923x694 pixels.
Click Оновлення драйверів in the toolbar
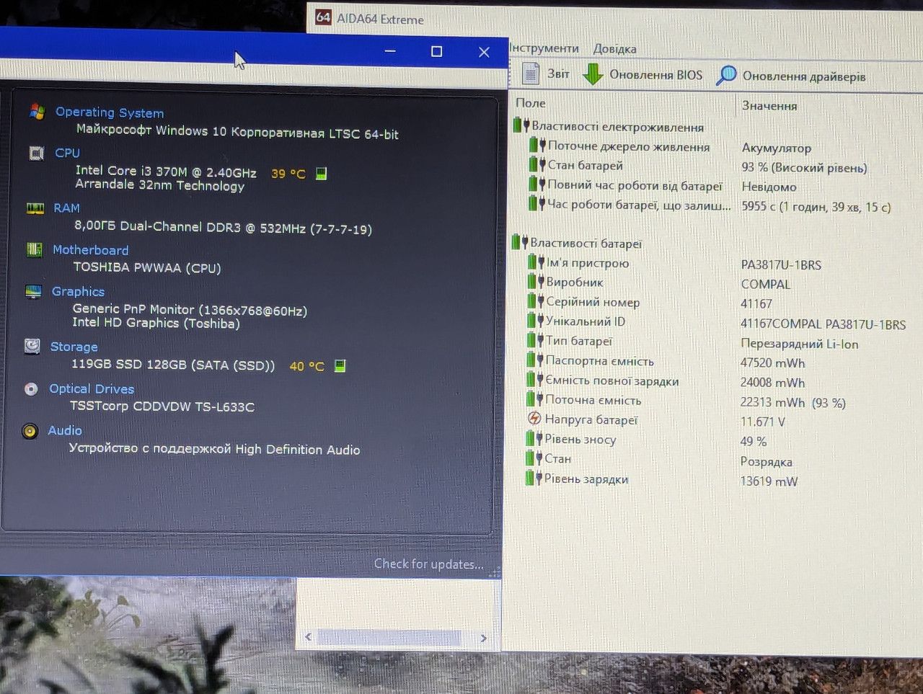pos(791,76)
